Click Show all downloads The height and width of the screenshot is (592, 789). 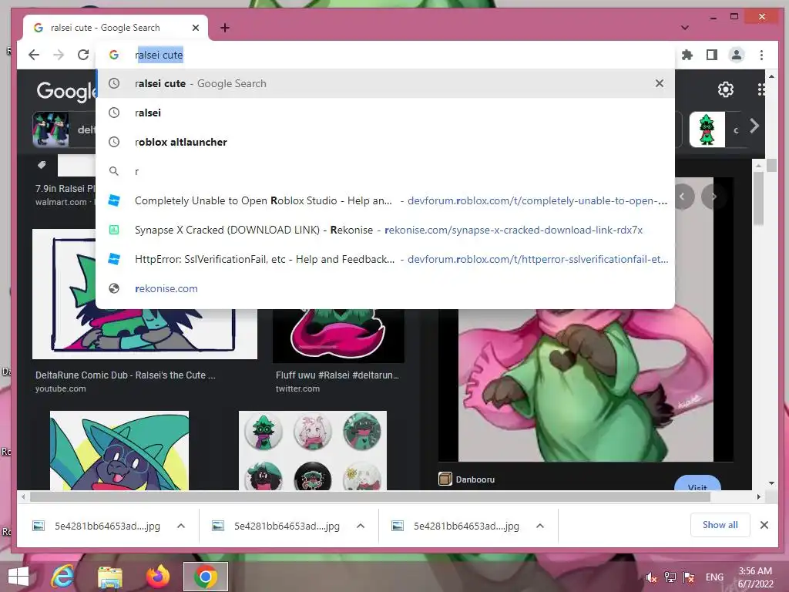pyautogui.click(x=720, y=525)
